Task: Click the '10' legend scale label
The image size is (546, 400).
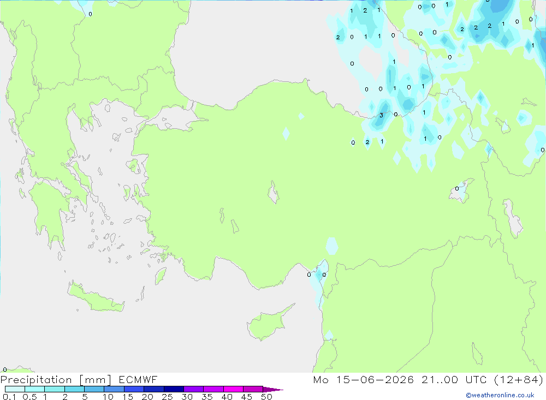Action: pyautogui.click(x=108, y=397)
